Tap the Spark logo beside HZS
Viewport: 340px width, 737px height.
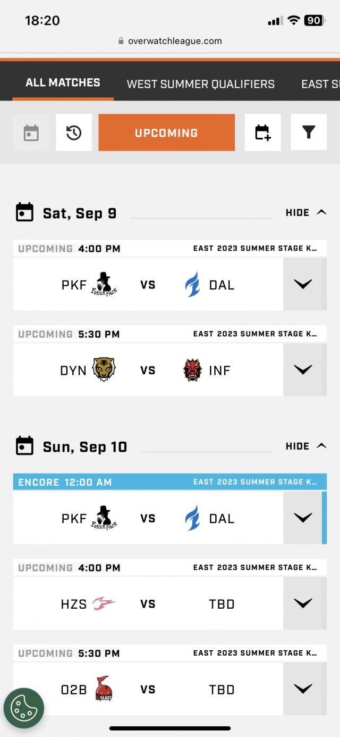[104, 603]
